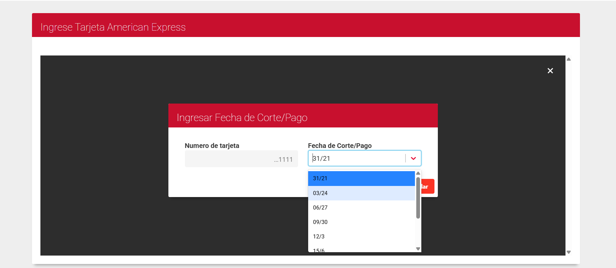Select the 31/21 date option
This screenshot has width=616, height=268.
coord(361,179)
